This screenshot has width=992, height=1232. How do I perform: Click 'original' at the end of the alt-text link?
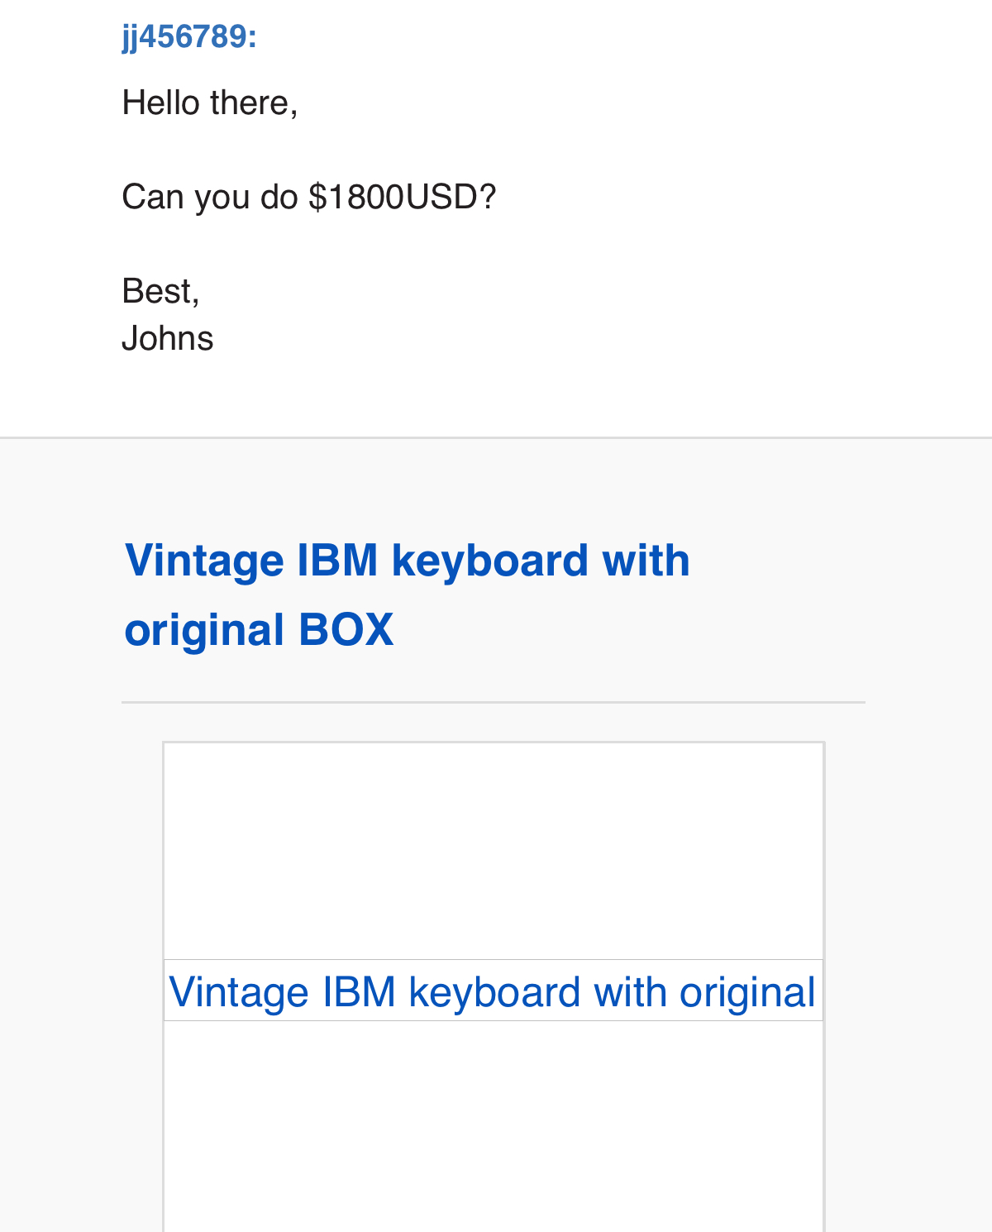tap(747, 991)
